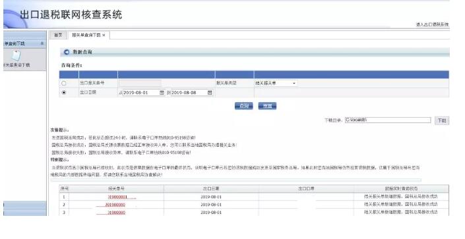465x239 pixels.
Task: Follow the 进入出口退税系统 link
Action: click(432, 24)
